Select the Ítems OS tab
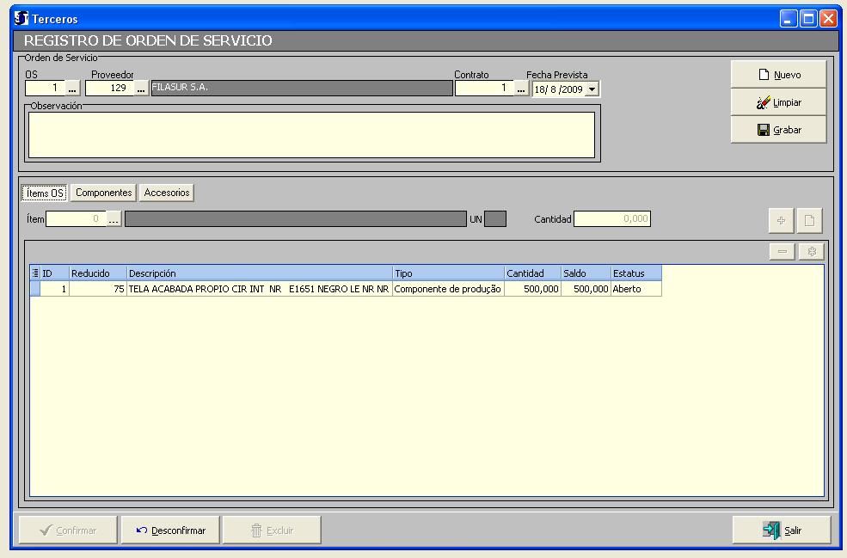 click(46, 193)
